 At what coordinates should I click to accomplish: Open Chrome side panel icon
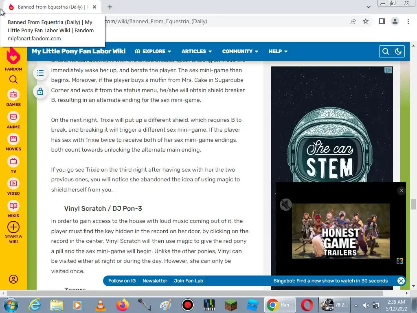(382, 21)
